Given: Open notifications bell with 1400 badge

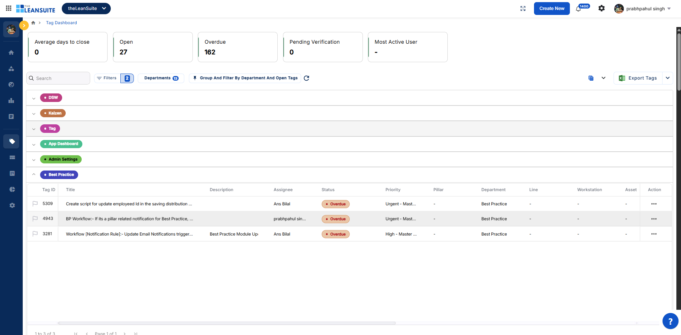Looking at the screenshot, I should click(578, 9).
